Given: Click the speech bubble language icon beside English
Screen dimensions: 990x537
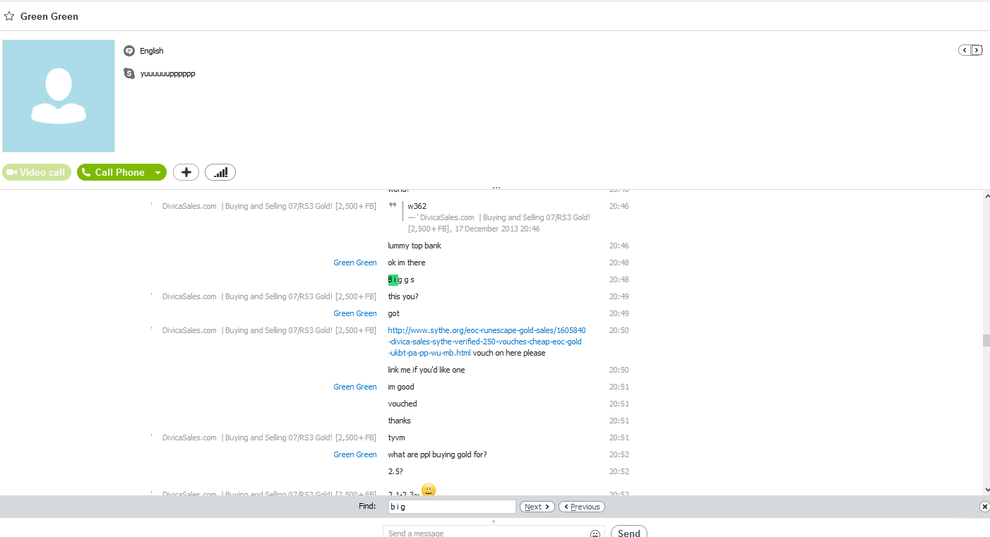Looking at the screenshot, I should [129, 51].
